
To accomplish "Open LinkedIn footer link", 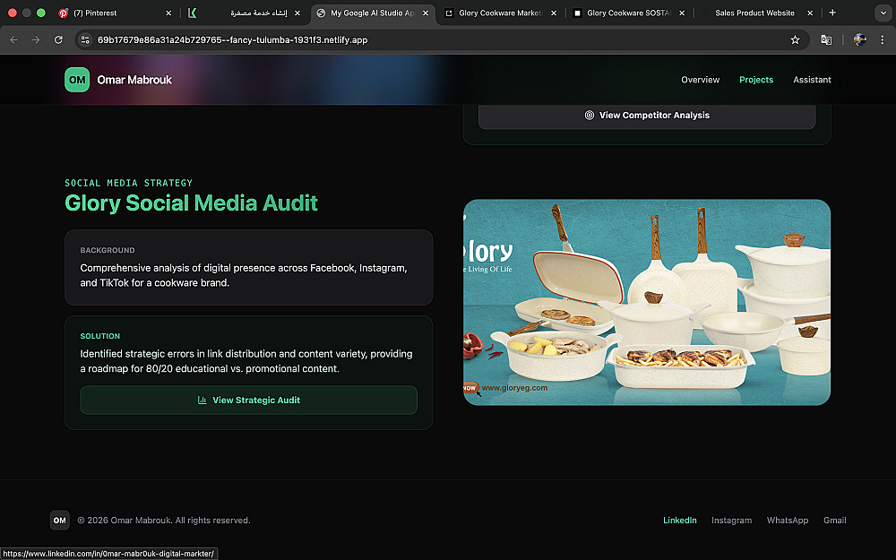I will click(x=679, y=521).
